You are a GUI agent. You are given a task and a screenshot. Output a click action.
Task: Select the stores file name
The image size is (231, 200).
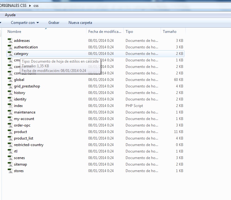click(19, 171)
